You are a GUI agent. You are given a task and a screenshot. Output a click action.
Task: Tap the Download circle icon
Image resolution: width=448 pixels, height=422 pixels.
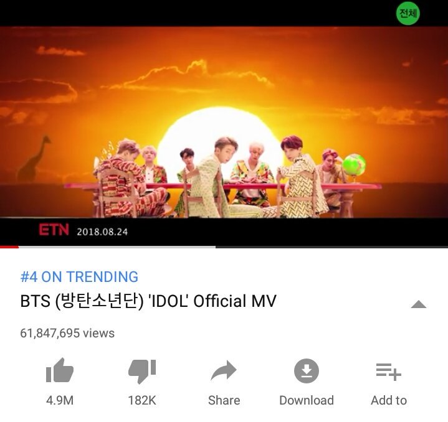pyautogui.click(x=307, y=370)
